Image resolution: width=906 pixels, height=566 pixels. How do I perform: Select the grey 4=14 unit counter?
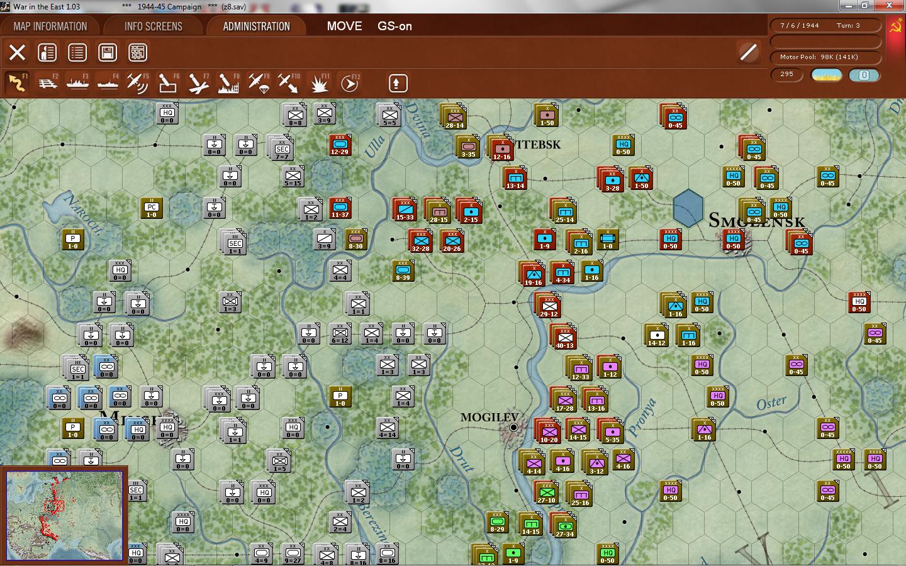(x=387, y=428)
